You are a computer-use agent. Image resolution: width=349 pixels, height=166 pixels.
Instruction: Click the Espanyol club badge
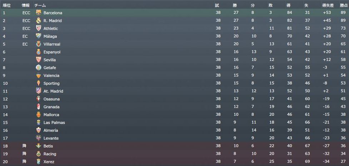(x=39, y=52)
